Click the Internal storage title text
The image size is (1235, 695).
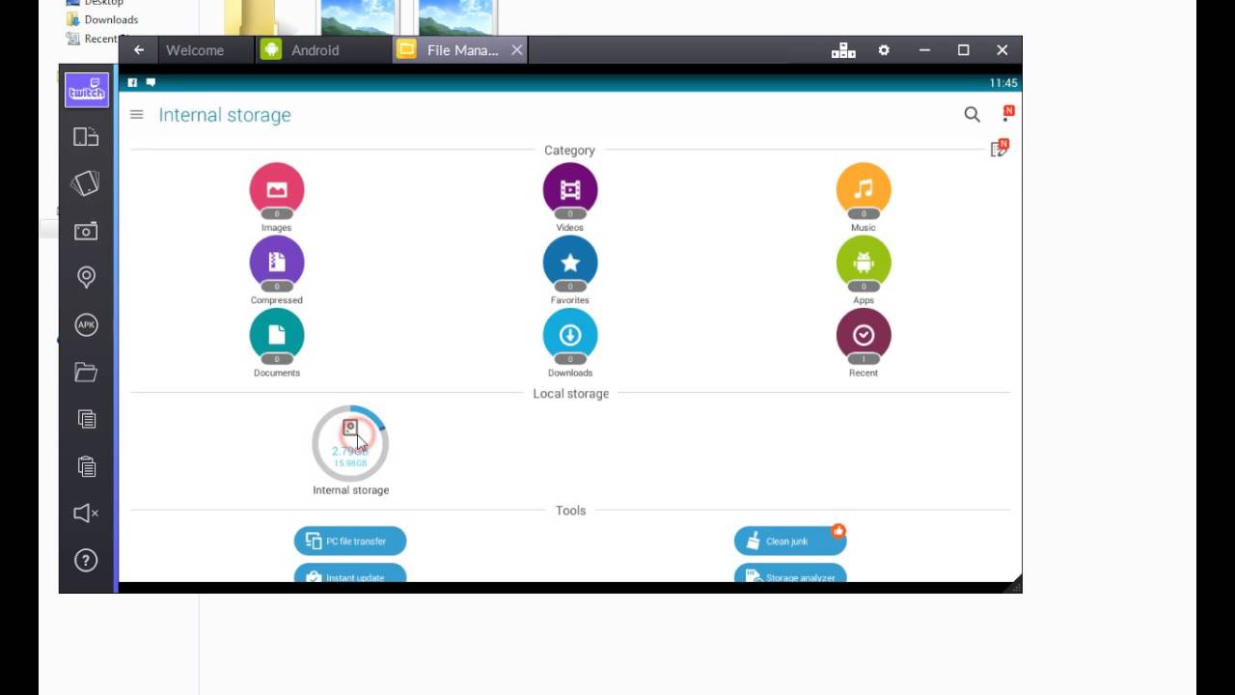click(x=225, y=115)
